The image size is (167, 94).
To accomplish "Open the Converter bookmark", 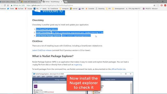I will [90, 9].
